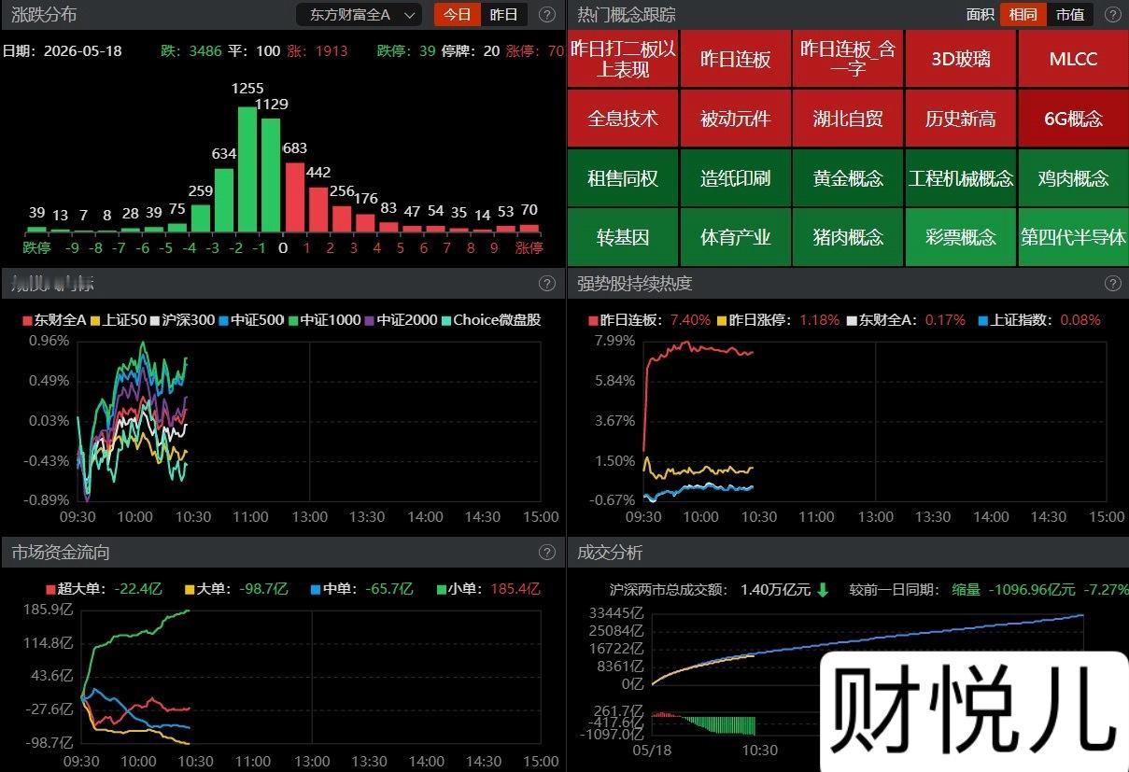This screenshot has width=1129, height=772.
Task: Open 造纸印刷 concept tile
Action: pyautogui.click(x=736, y=178)
